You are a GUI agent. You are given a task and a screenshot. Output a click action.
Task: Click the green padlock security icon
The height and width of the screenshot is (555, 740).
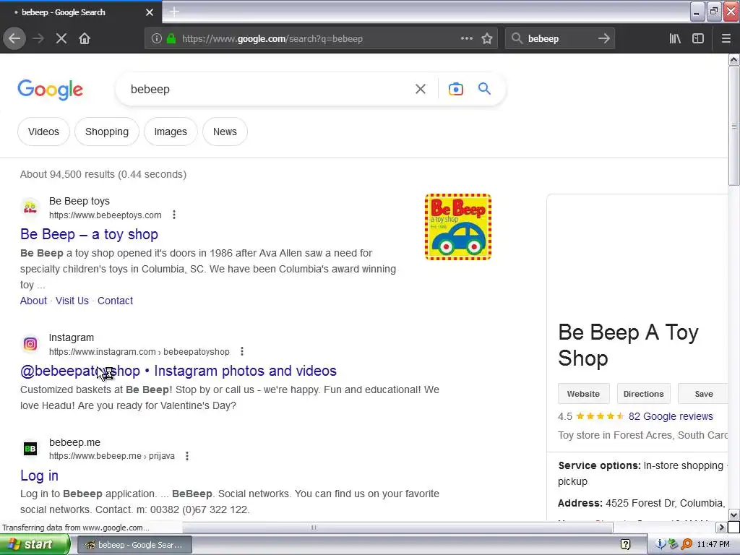coord(171,39)
